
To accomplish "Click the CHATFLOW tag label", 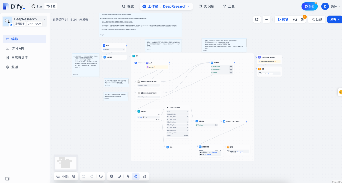I will click(x=35, y=24).
